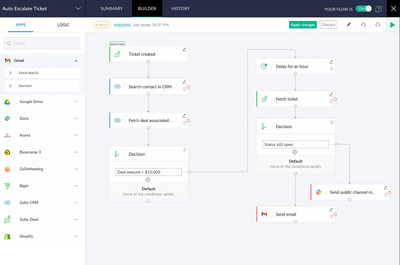Open the LOGIC tab in the sidebar
Image resolution: width=400 pixels, height=265 pixels.
pos(63,25)
